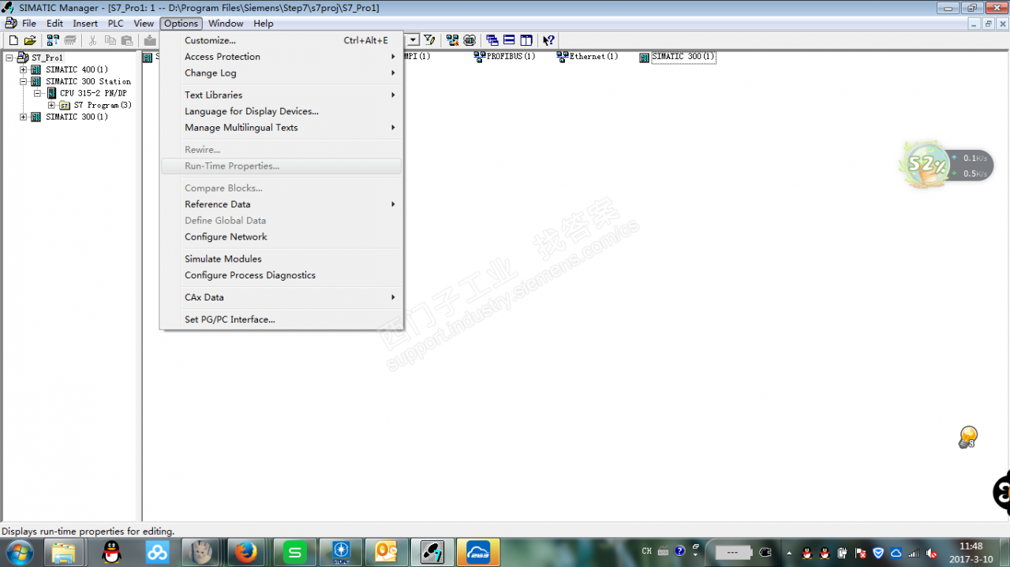Open the View menu
The image size is (1010, 567).
point(144,24)
